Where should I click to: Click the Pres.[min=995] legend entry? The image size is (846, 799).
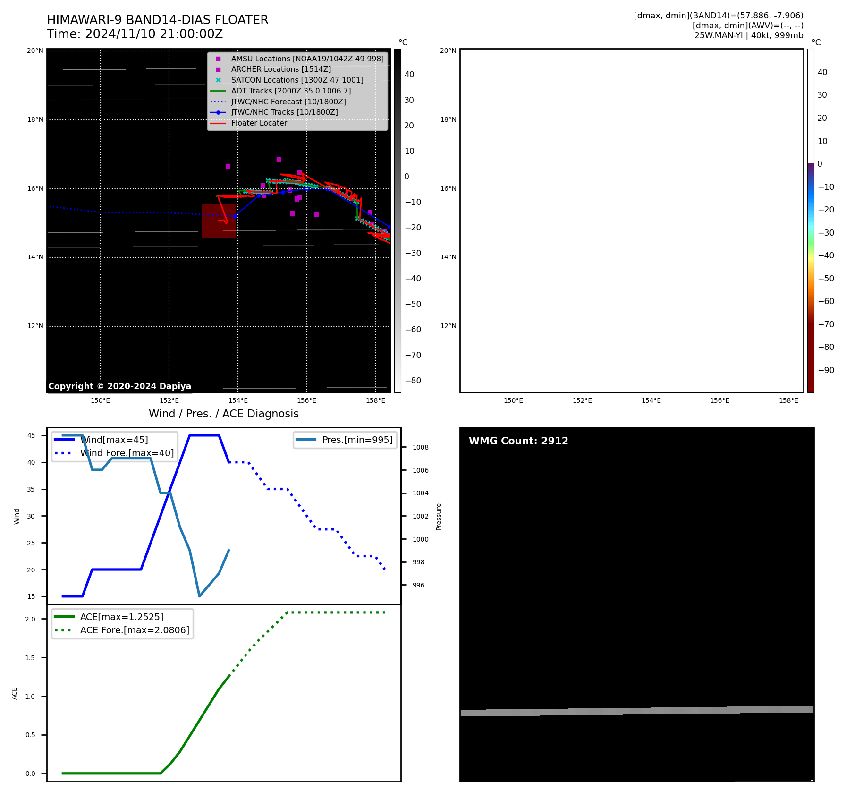coord(345,440)
